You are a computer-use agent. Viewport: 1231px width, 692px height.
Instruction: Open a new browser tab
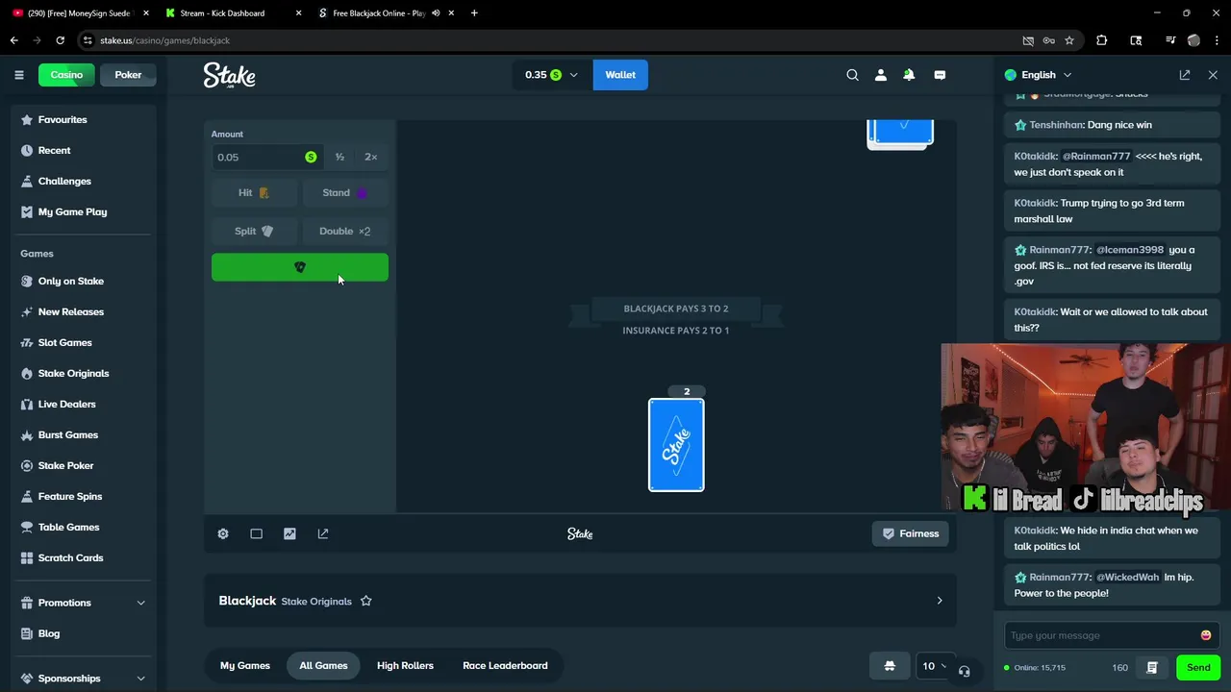474,13
